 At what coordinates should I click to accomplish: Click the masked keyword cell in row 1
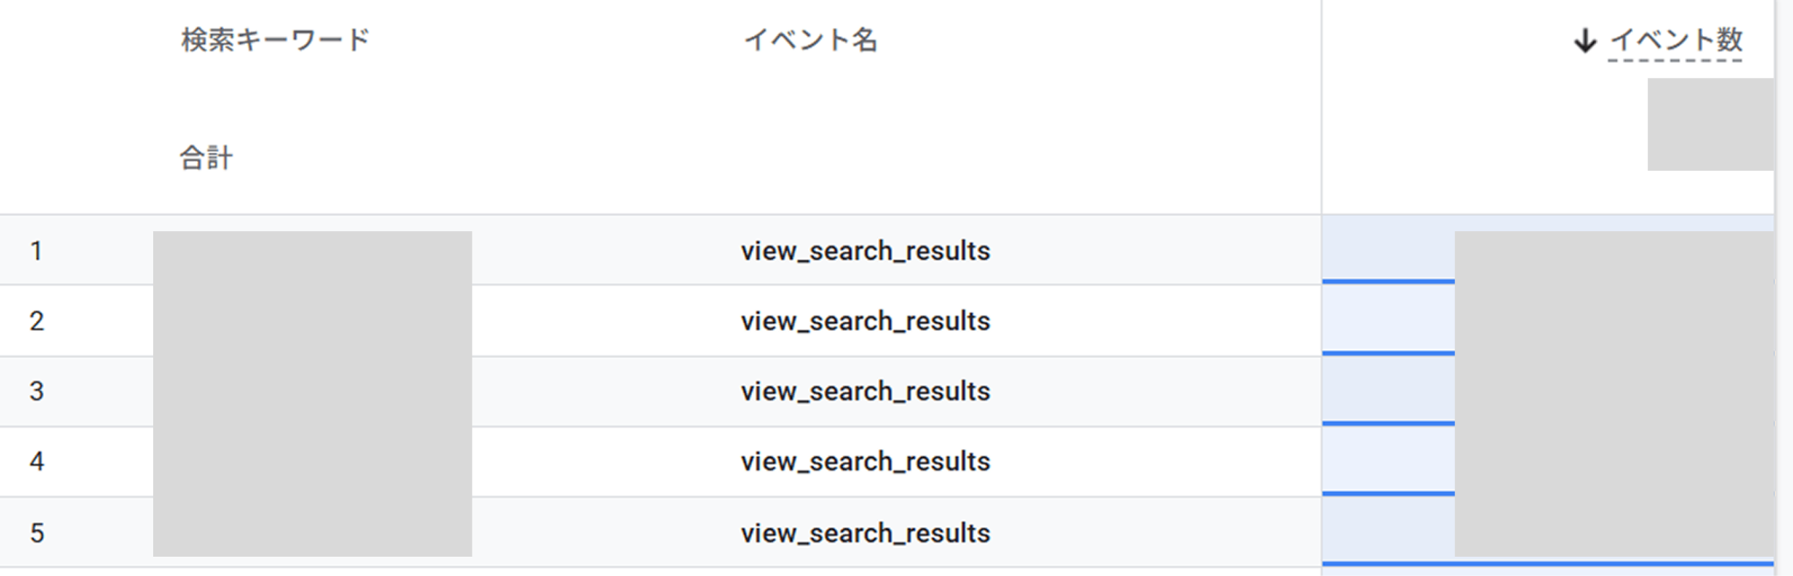tap(313, 251)
